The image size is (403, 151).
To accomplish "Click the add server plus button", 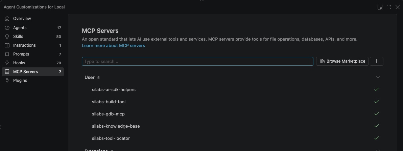I will 376,61.
